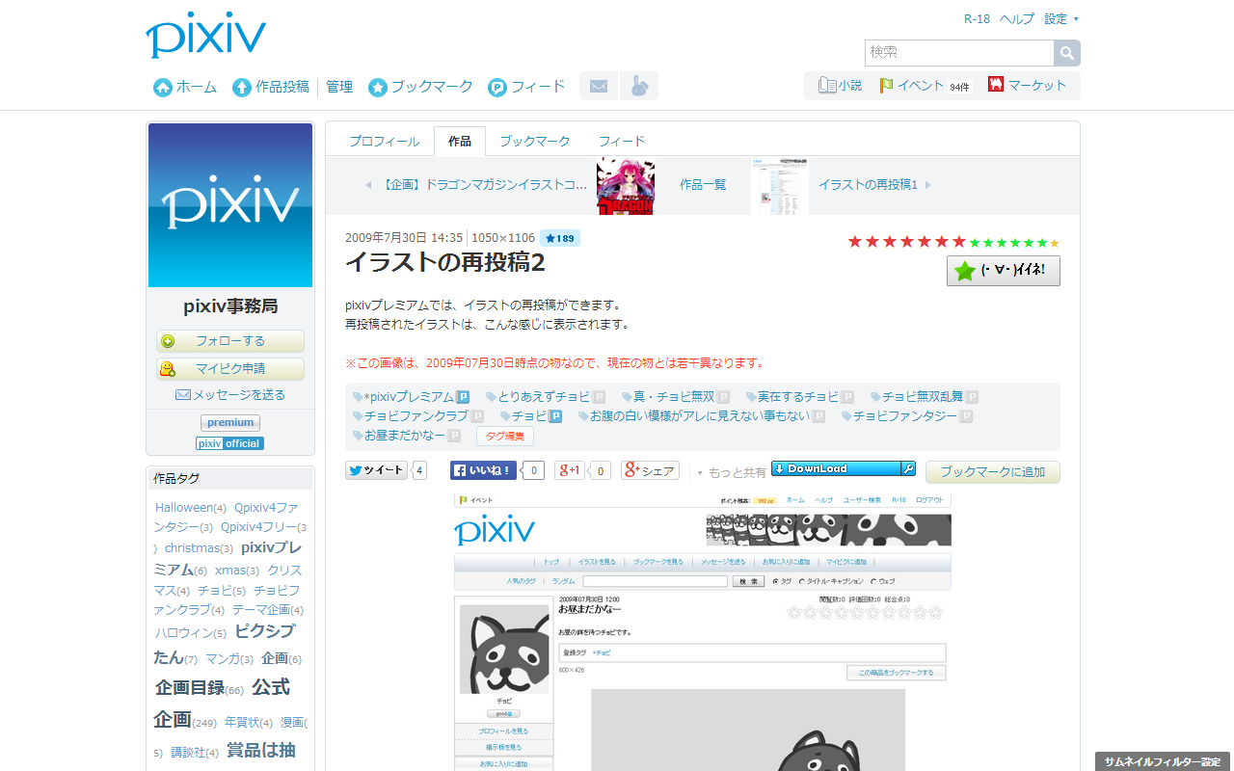Go to next work via right arrow
The height and width of the screenshot is (771, 1234).
pyautogui.click(x=928, y=185)
